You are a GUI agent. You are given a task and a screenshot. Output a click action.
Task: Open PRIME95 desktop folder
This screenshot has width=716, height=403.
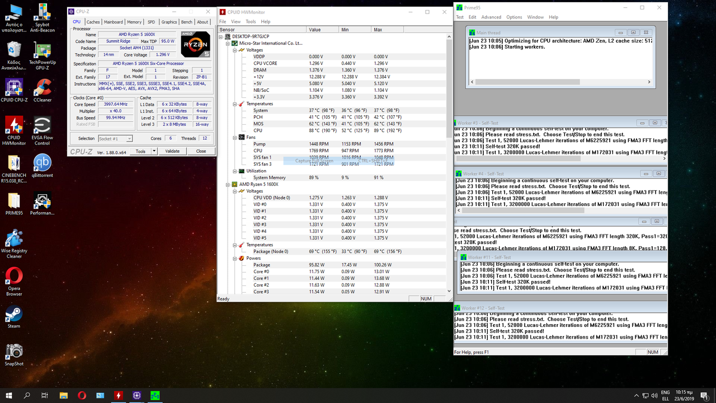(14, 204)
